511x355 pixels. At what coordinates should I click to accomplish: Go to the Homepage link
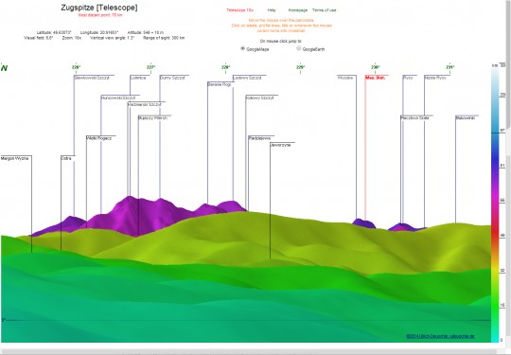pos(298,10)
